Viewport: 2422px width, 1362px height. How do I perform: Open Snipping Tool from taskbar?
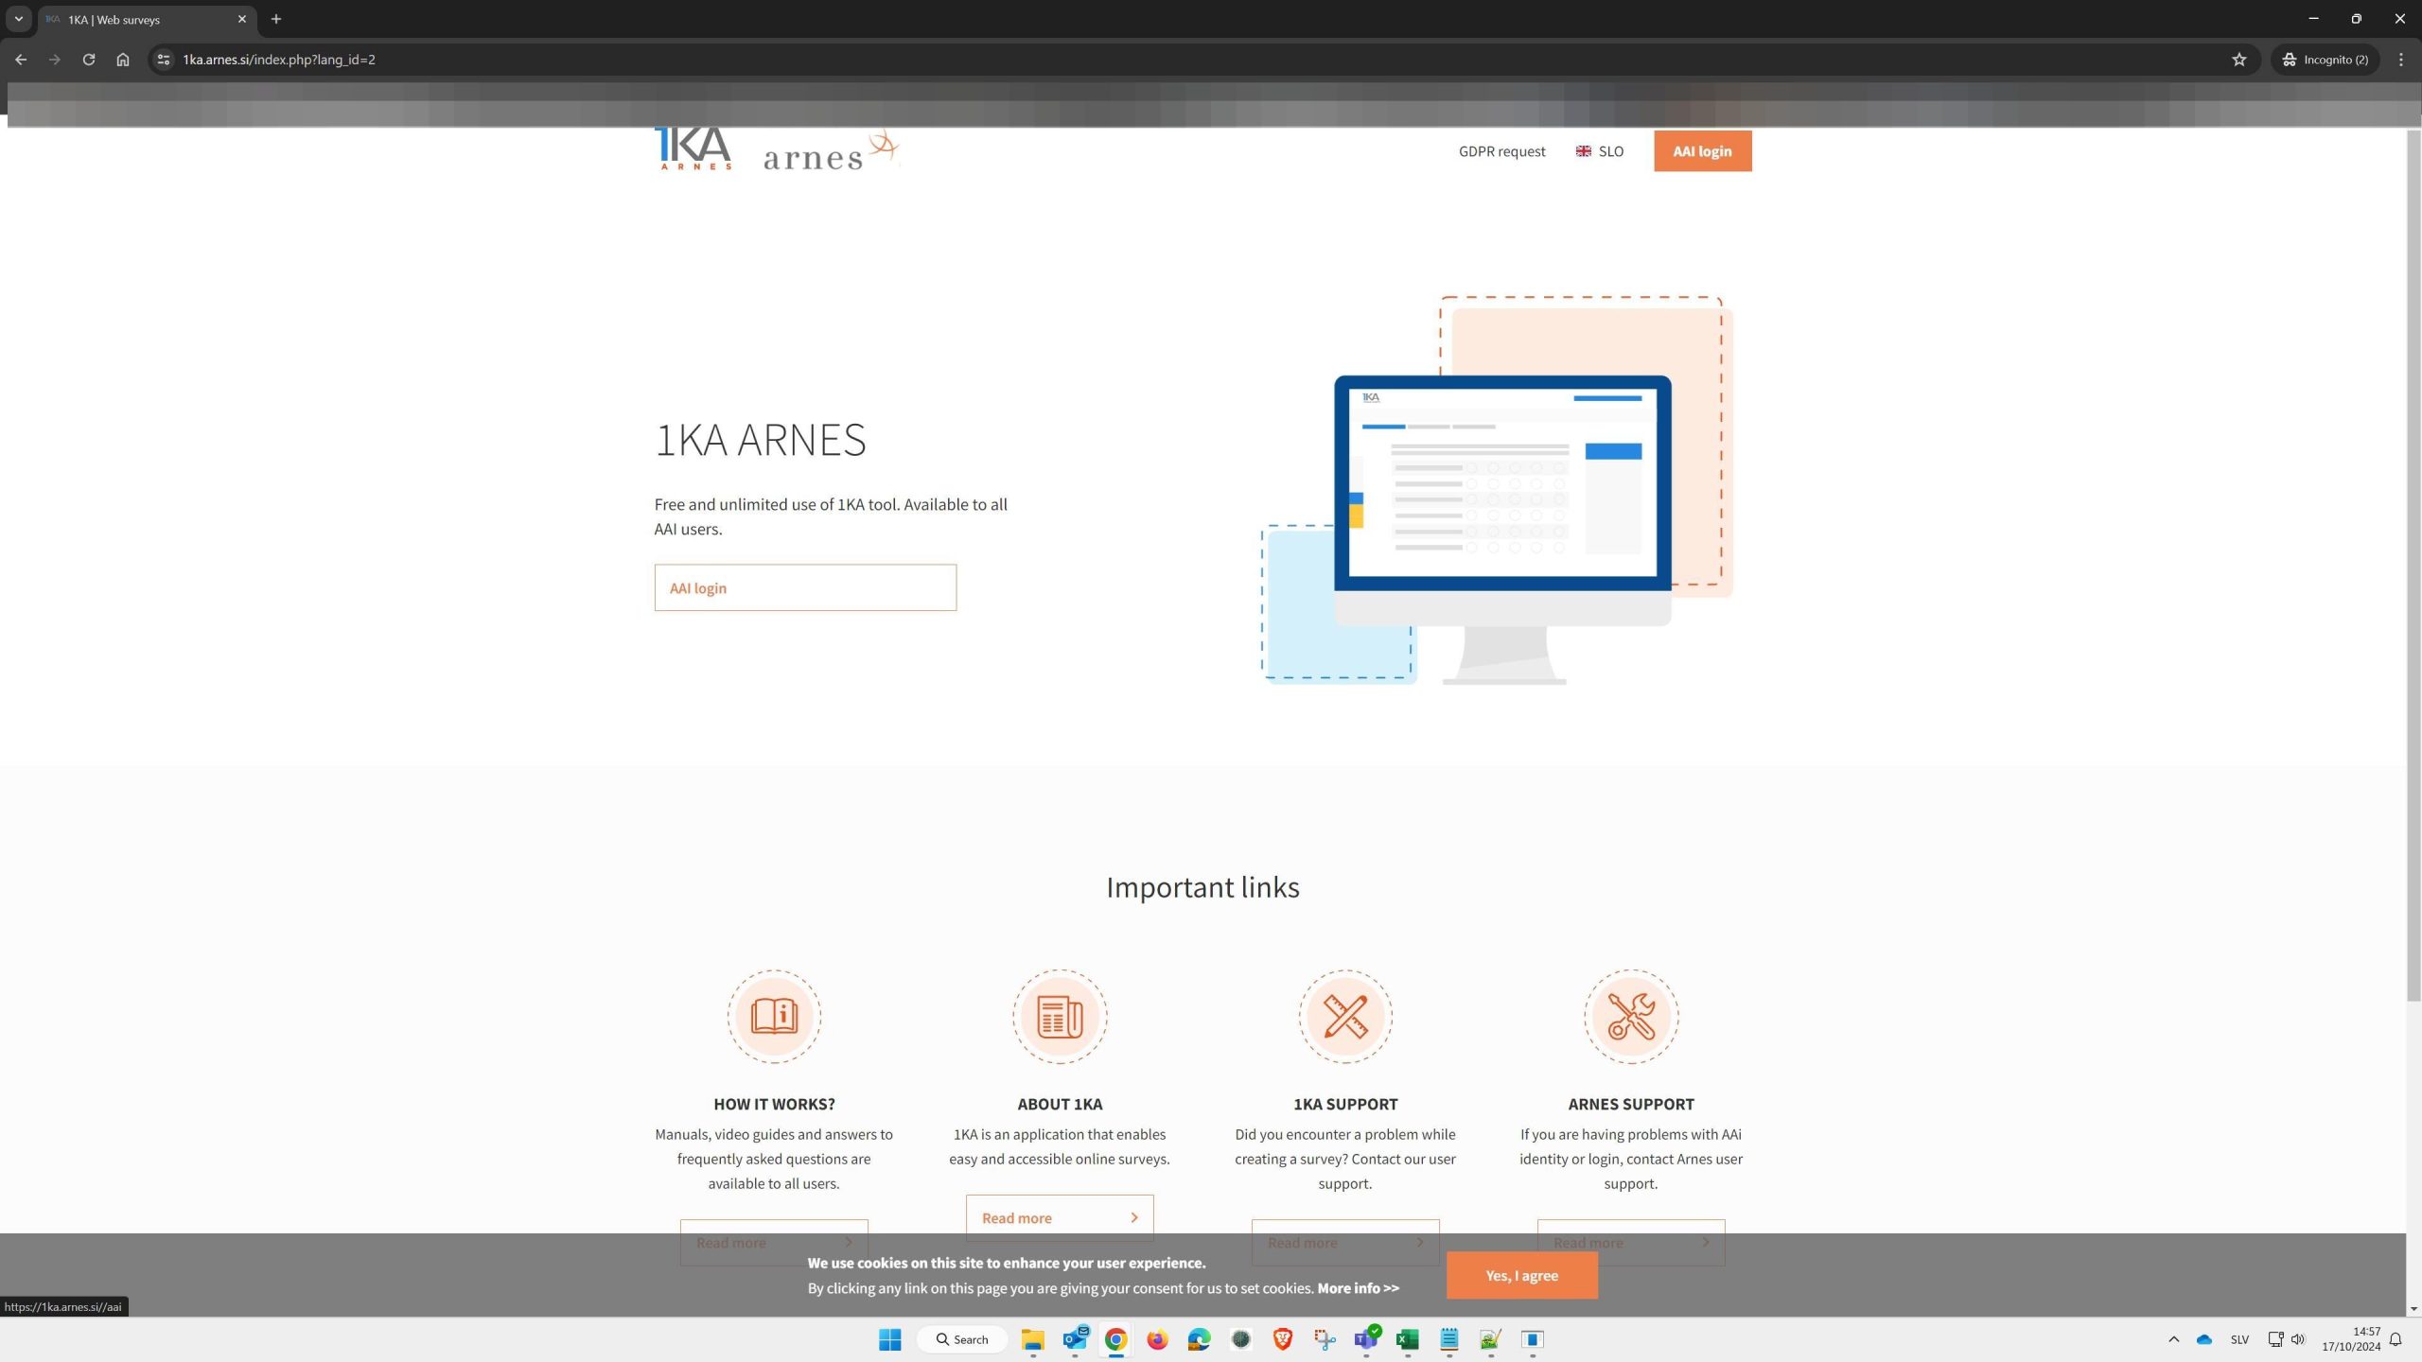click(1325, 1339)
